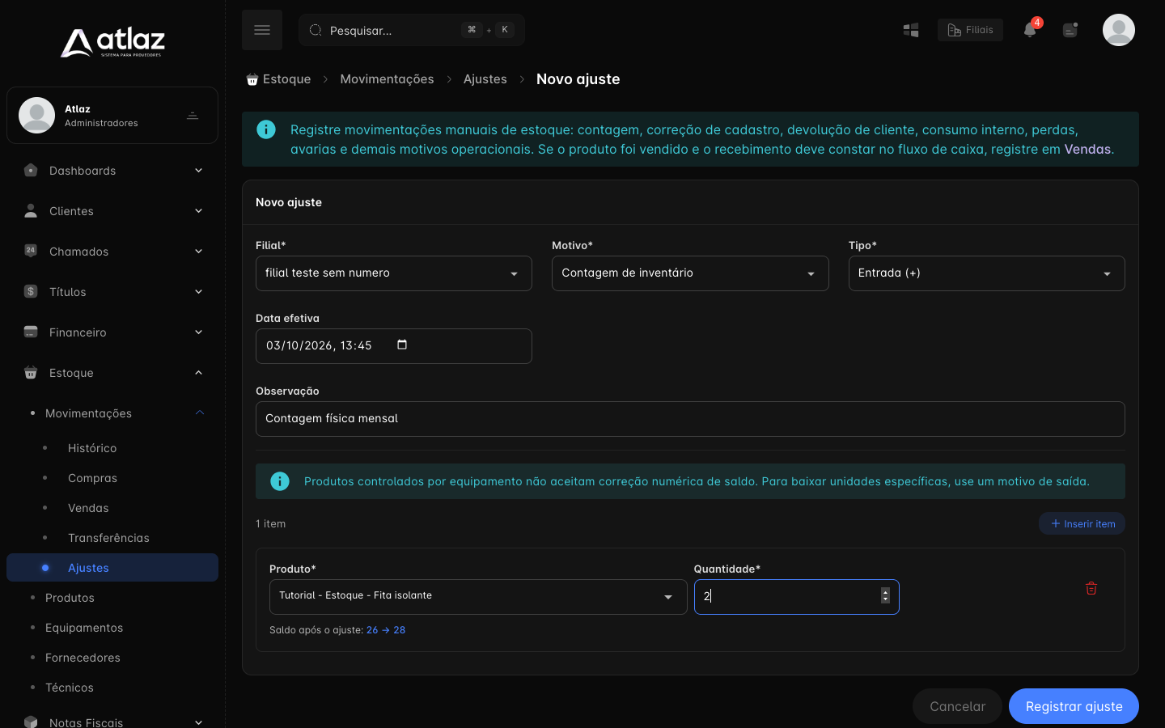This screenshot has height=728, width=1165.
Task: Open the Tipo dropdown
Action: (987, 273)
